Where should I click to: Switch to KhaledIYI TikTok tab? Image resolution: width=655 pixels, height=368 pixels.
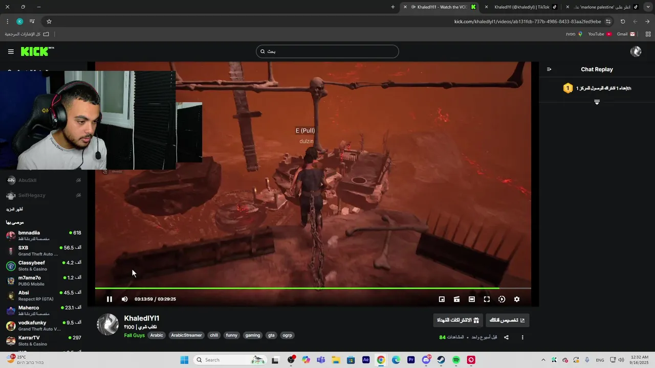tap(522, 7)
